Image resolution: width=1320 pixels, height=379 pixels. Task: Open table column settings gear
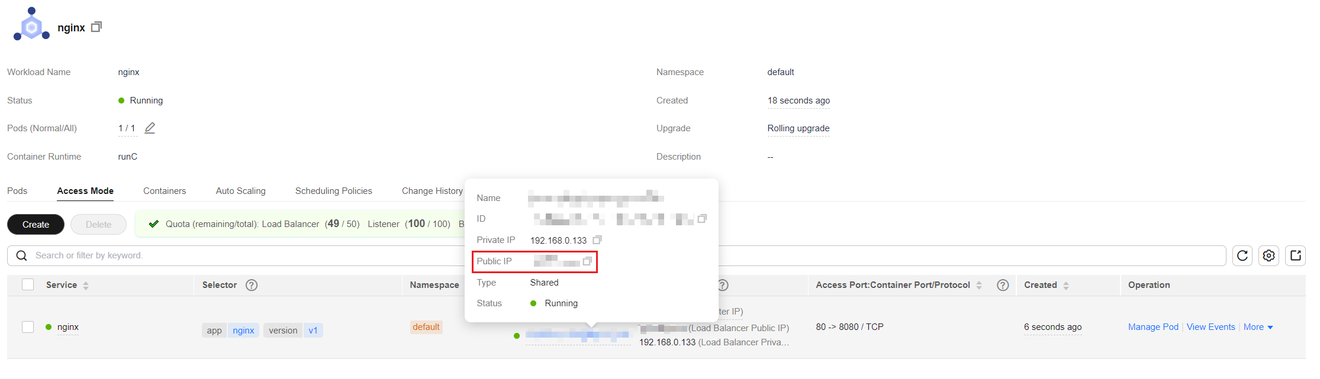(1269, 255)
